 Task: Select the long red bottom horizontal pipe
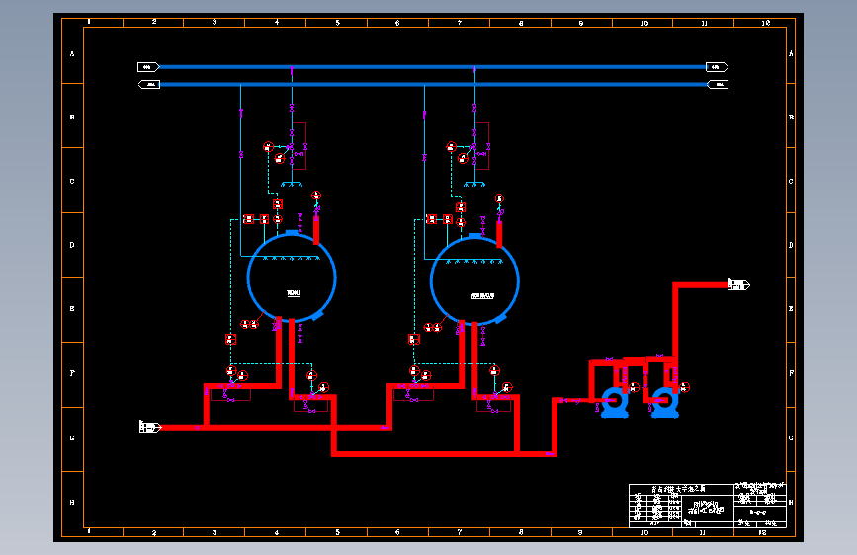[444, 454]
